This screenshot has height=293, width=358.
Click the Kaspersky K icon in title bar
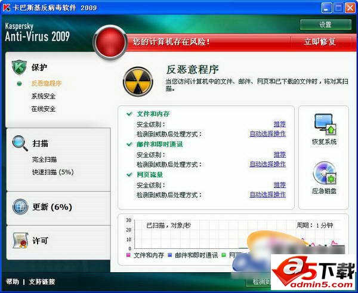click(7, 8)
